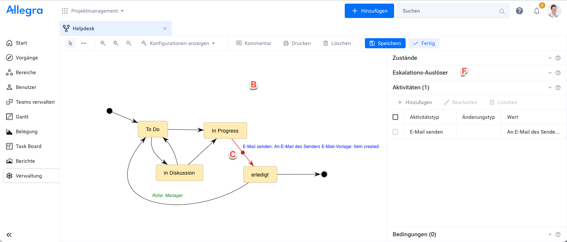Open Konfigurationen anzeigen dropdown

coord(178,43)
